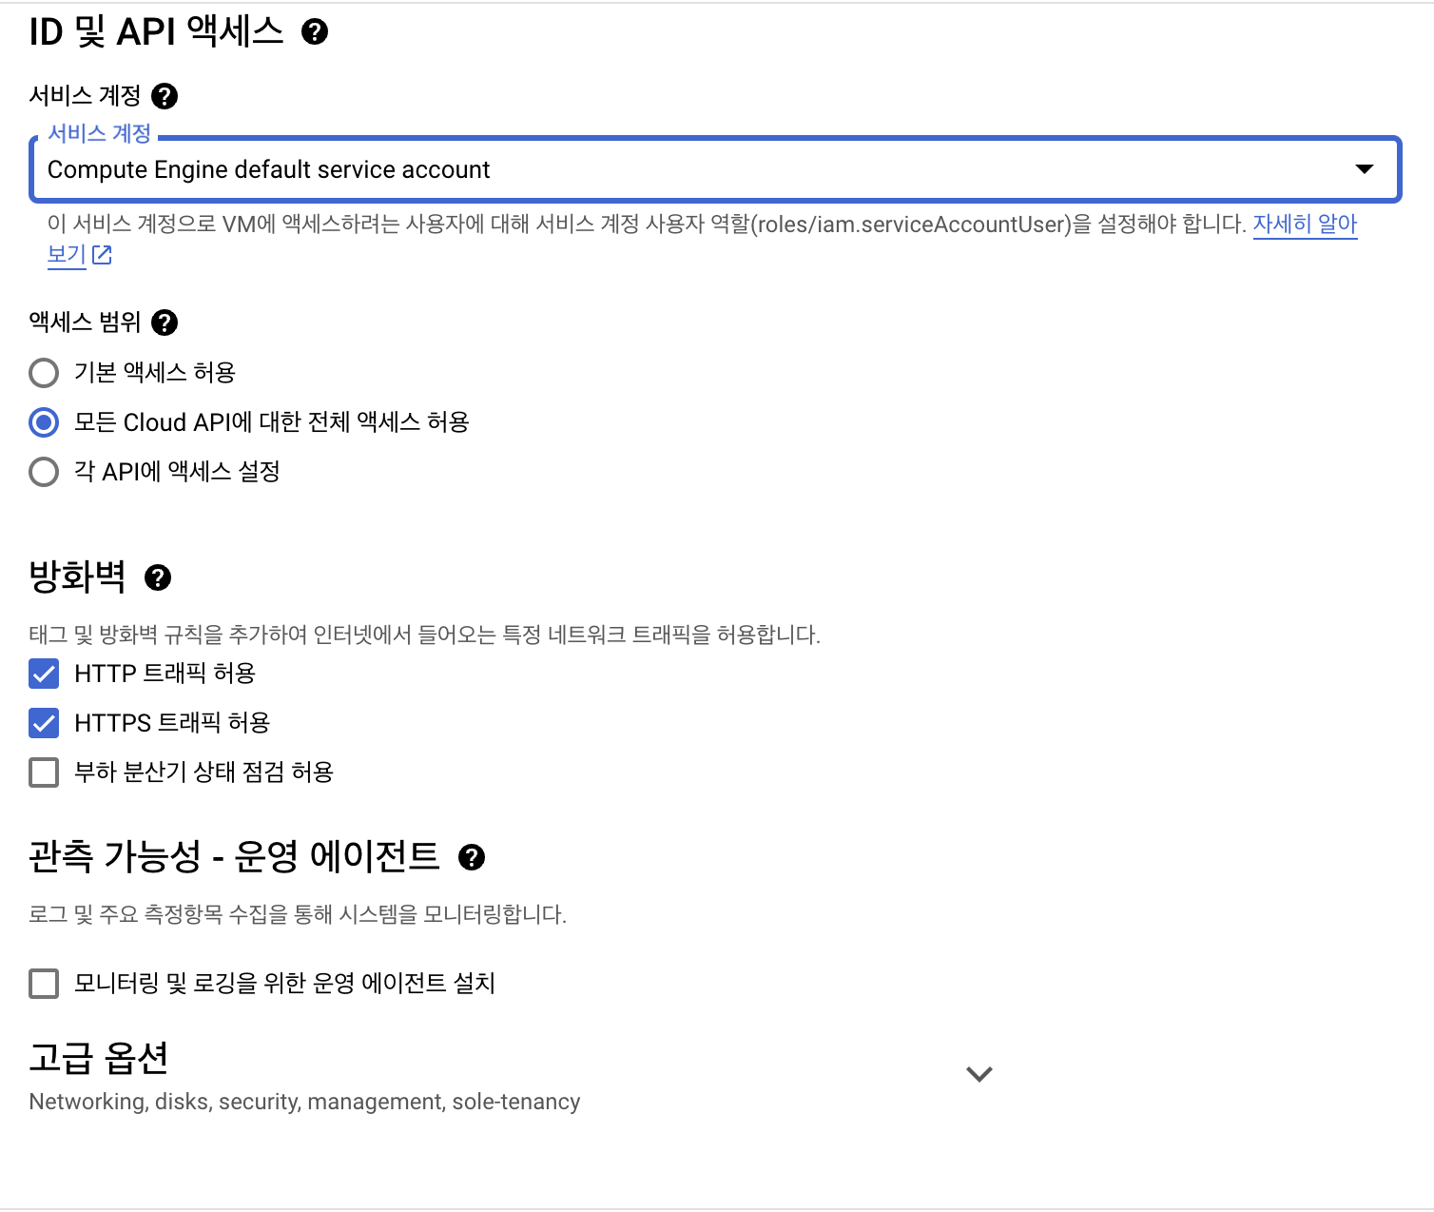Image resolution: width=1434 pixels, height=1212 pixels.
Task: Click Networking, disks, security, management, sole-tenancy text
Action: click(x=304, y=1102)
